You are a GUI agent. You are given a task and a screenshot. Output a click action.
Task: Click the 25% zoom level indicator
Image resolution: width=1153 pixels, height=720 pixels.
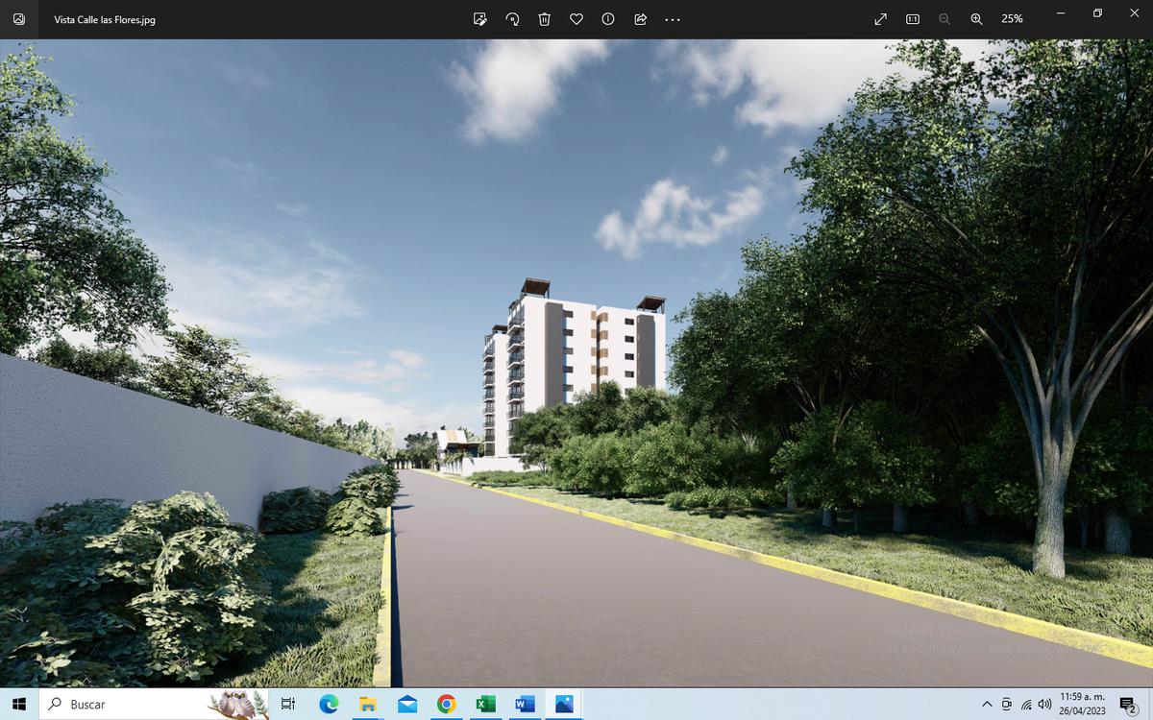[x=1012, y=19]
